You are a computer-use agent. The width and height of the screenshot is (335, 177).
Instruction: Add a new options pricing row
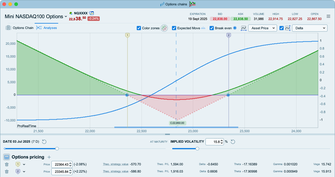(x=49, y=157)
